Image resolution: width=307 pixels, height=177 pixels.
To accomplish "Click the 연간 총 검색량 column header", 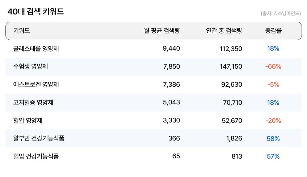I will (x=224, y=31).
